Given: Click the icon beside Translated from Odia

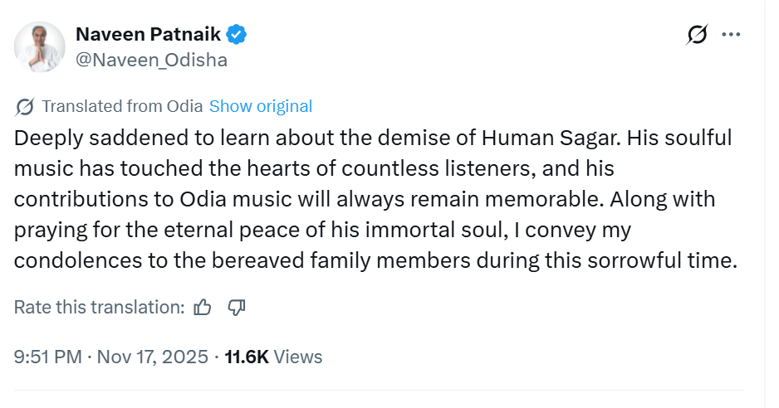Looking at the screenshot, I should [25, 107].
